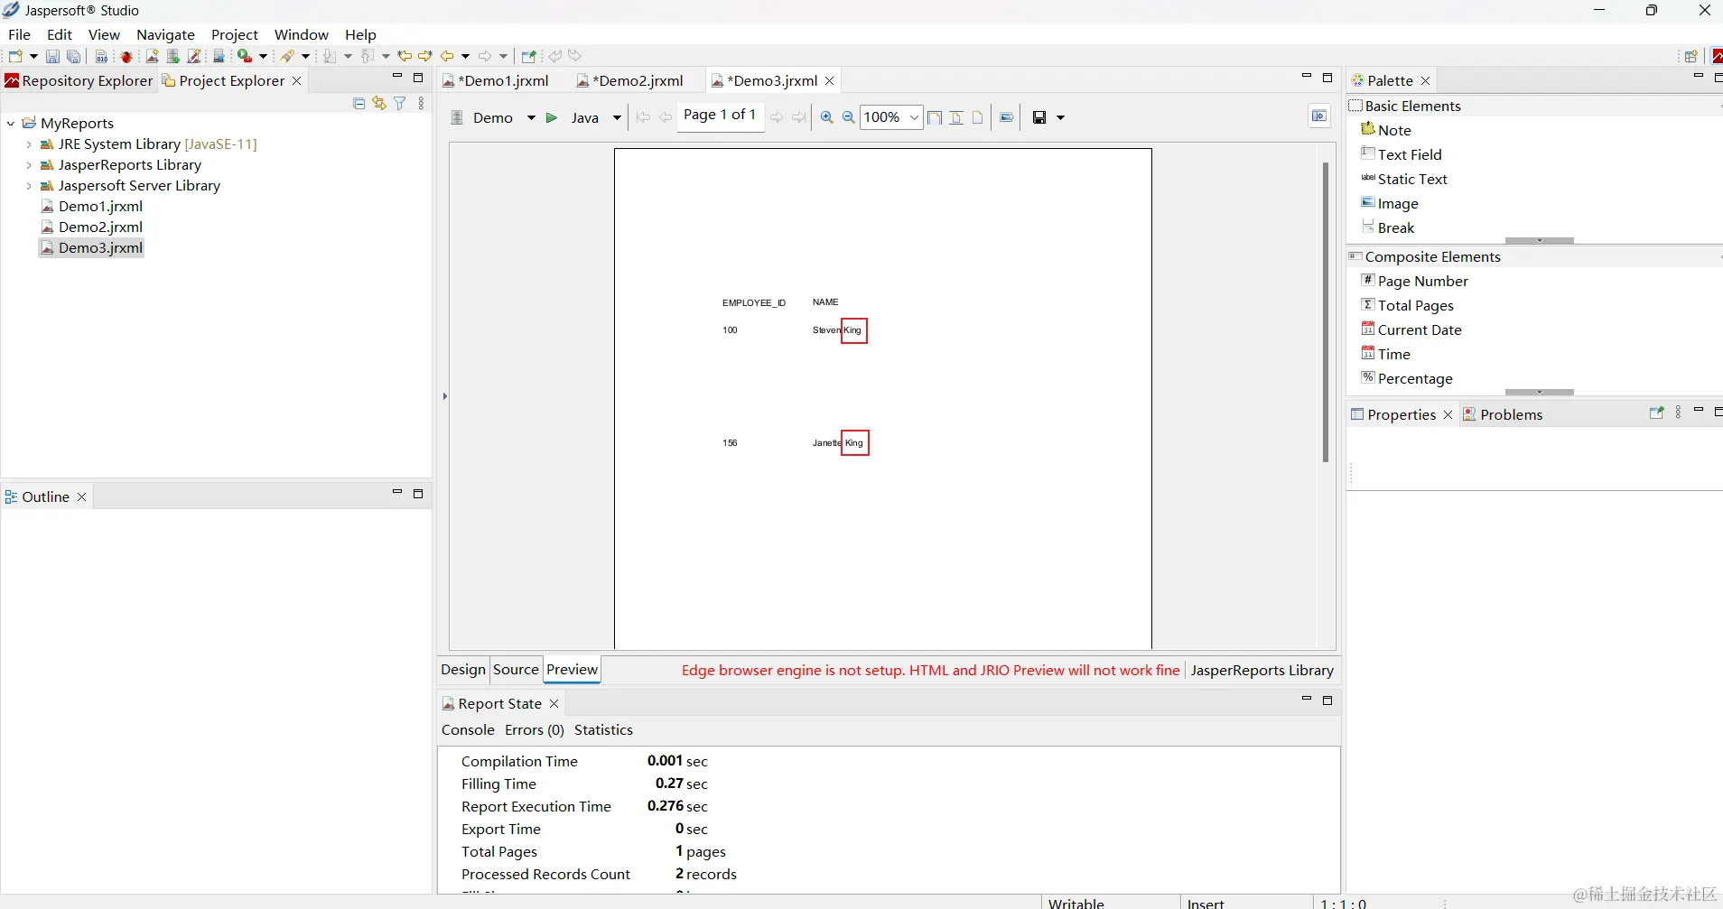Viewport: 1723px width, 909px height.
Task: Click the yellow back navigation arrow
Action: [x=447, y=56]
